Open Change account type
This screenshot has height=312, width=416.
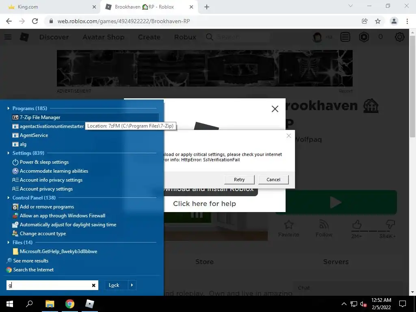click(x=39, y=234)
